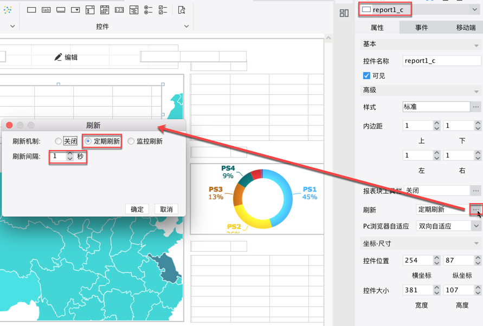Viewport: 483px width, 326px height.
Task: Select the checkbox group widget icon
Action: point(163,10)
